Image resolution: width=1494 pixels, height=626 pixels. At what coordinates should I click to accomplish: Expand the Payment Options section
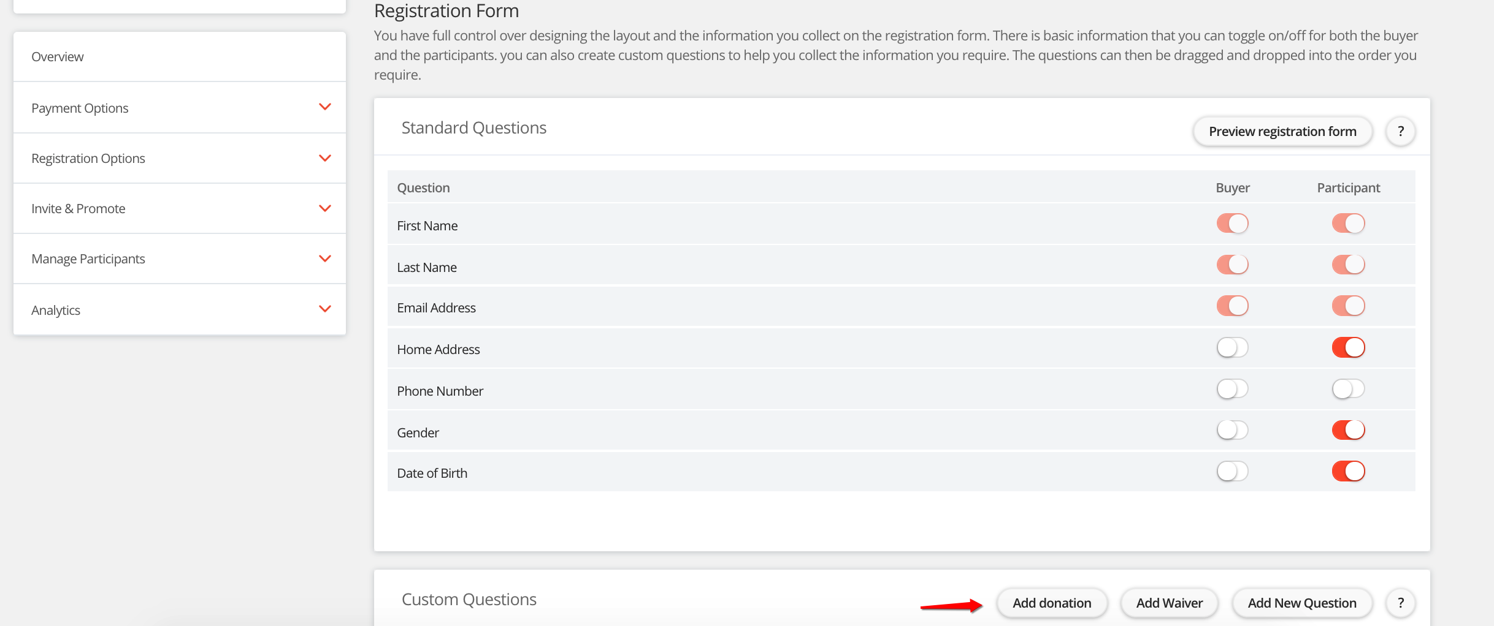pyautogui.click(x=325, y=107)
